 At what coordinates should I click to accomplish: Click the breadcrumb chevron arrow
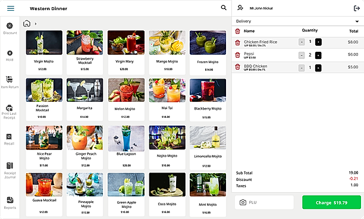tap(36, 24)
